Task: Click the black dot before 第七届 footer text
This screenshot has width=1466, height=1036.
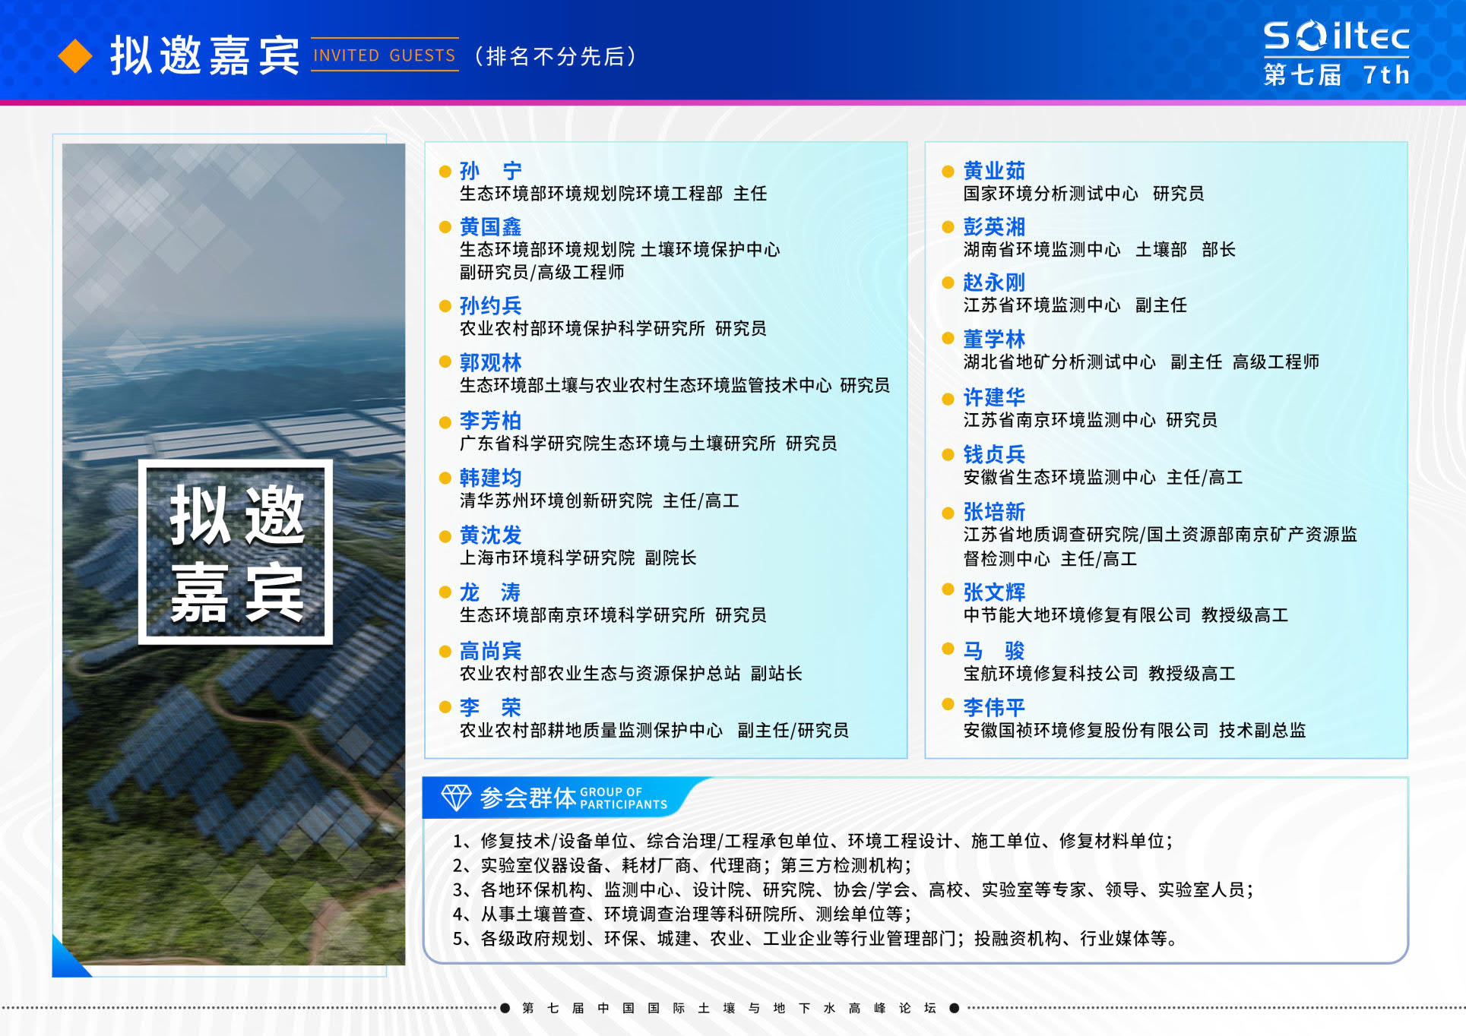Action: (505, 1008)
